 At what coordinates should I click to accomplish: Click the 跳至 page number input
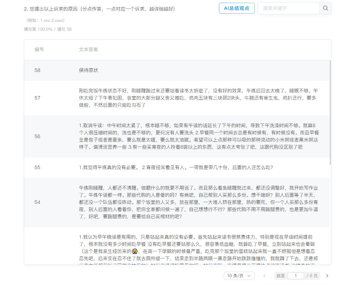tap(296, 276)
